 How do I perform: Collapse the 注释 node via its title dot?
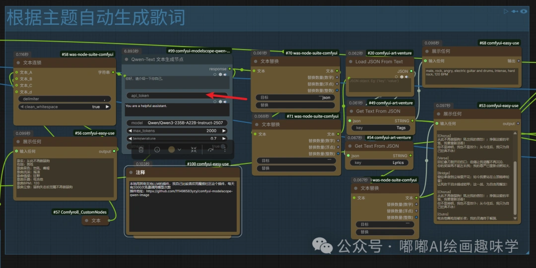tap(131, 172)
